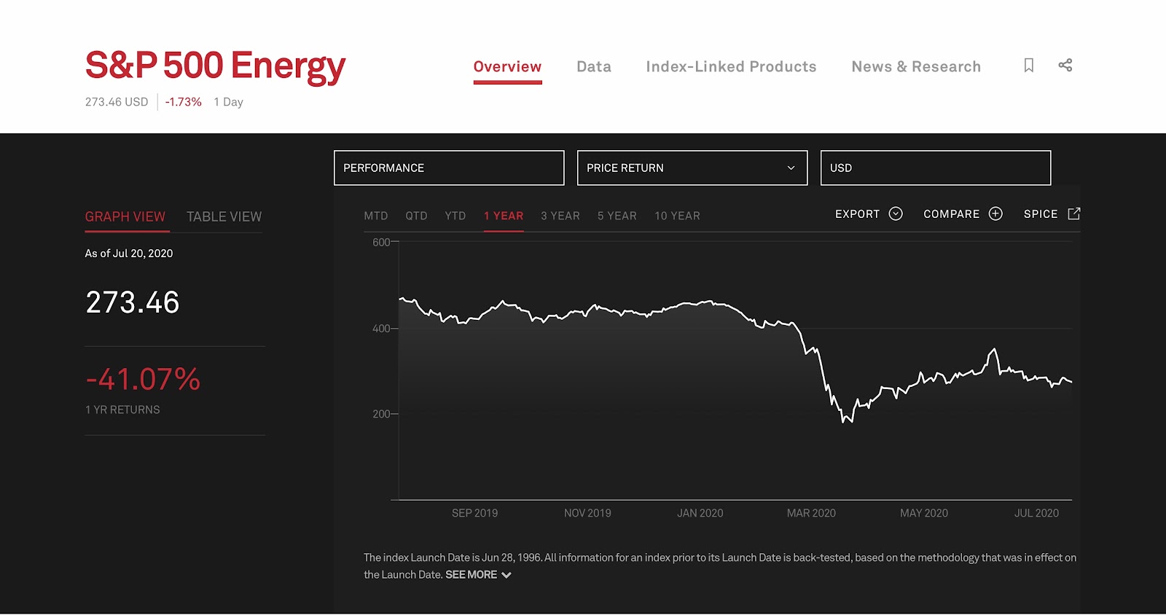Click the index Launch Date disclaimer text
This screenshot has width=1166, height=615.
tap(720, 566)
